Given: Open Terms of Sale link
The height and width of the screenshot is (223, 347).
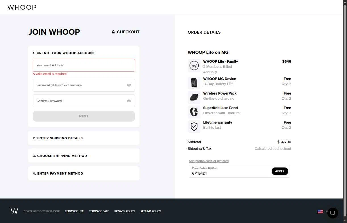Looking at the screenshot, I should click(99, 211).
